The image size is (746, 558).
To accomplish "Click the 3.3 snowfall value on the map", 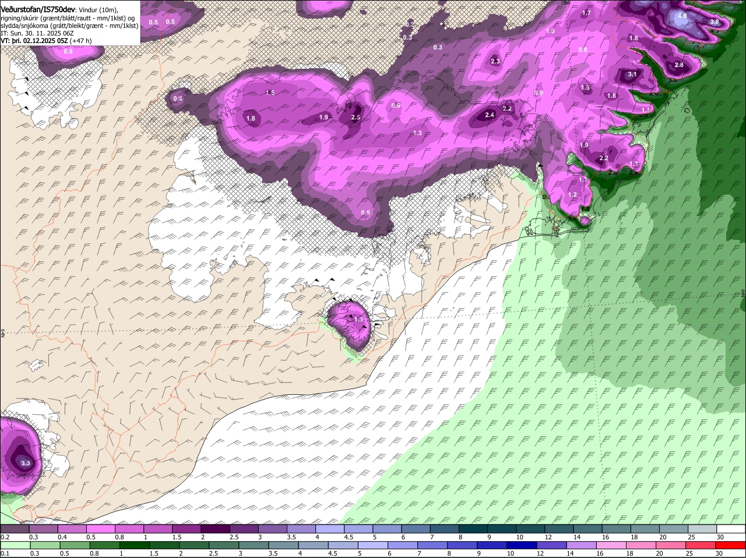I will coord(25,464).
